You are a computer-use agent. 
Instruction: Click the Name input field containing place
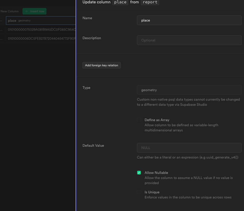189,20
